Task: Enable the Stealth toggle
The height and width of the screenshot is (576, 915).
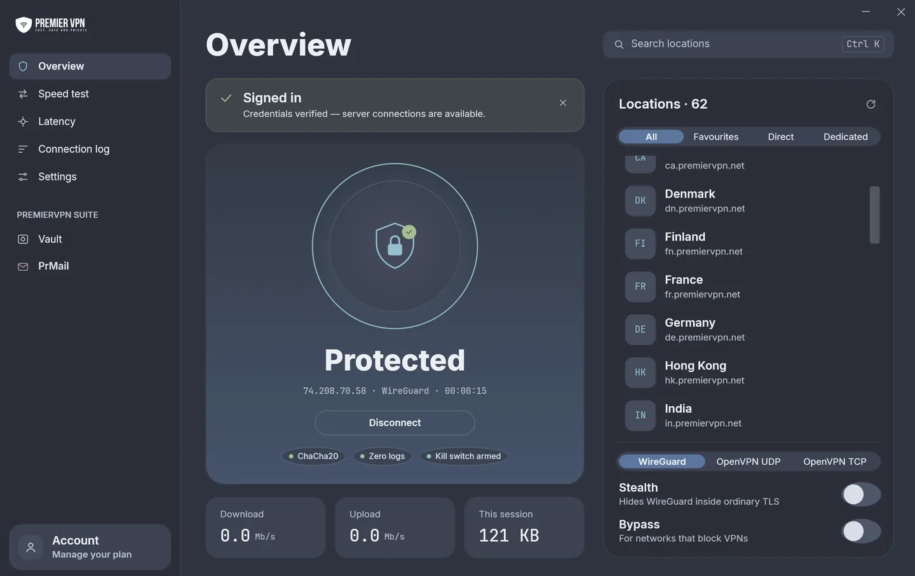Action: [861, 495]
